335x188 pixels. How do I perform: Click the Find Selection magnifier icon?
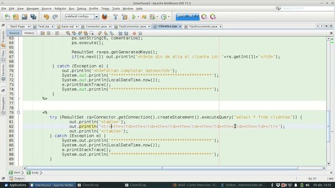point(68,33)
